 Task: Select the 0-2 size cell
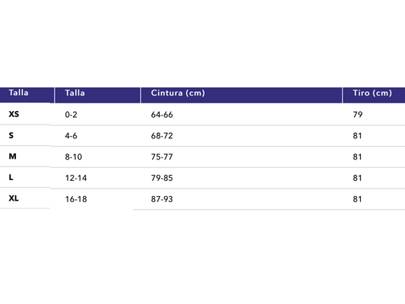pyautogui.click(x=71, y=115)
